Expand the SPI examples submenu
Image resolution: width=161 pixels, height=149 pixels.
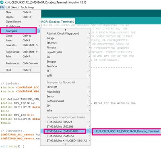[x=66, y=106]
